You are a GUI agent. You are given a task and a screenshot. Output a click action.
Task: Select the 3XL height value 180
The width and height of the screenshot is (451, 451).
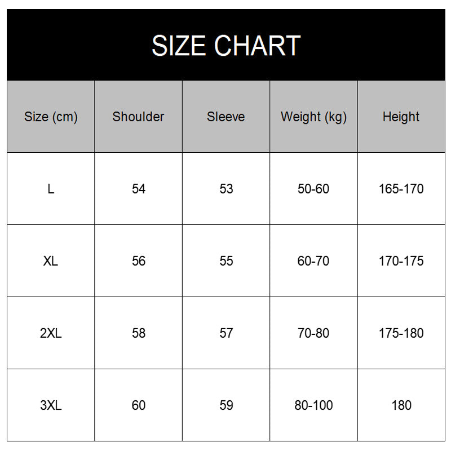pos(401,405)
